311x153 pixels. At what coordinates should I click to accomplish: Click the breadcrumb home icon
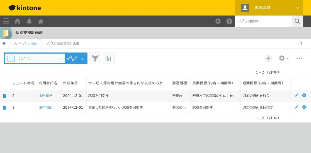[x=4, y=43]
